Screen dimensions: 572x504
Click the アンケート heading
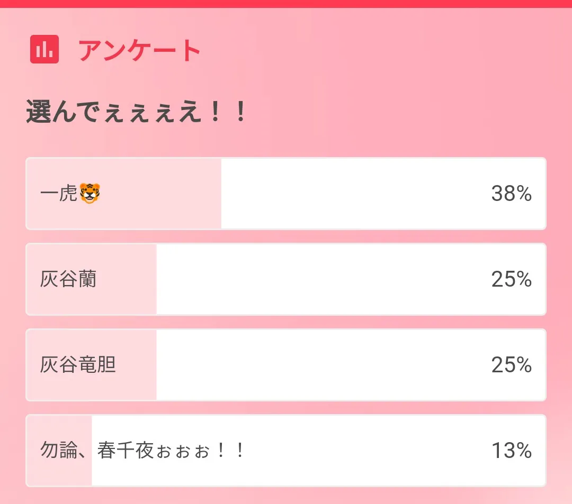click(139, 51)
